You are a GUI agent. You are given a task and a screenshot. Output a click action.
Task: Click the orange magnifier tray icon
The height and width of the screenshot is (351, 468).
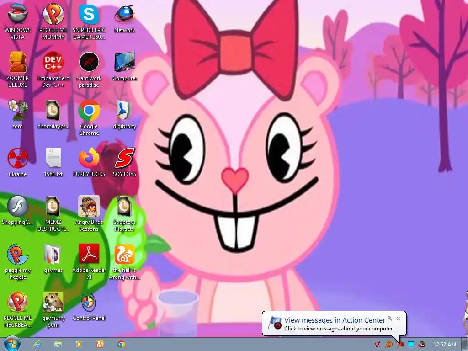389,345
